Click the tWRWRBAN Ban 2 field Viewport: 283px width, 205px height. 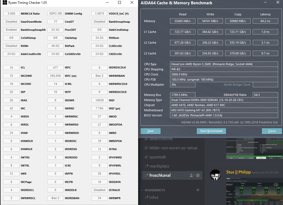coord(99,76)
